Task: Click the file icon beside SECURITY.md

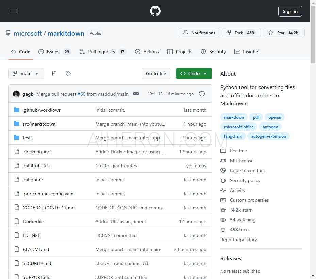Action: click(x=17, y=263)
